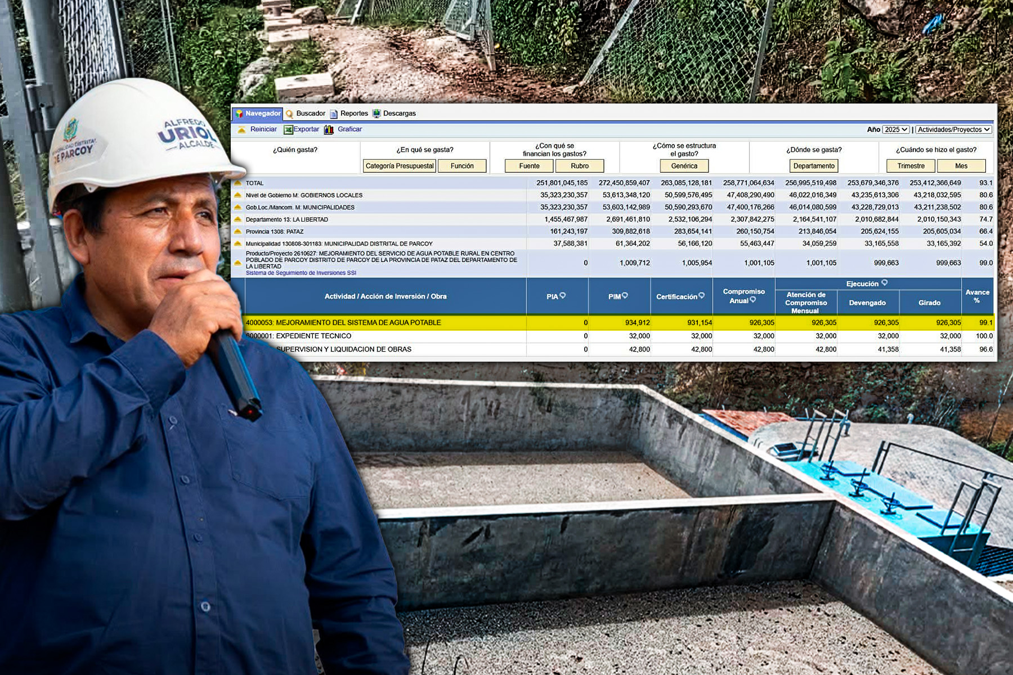1013x675 pixels.
Task: Click the Fuente button
Action: (529, 166)
